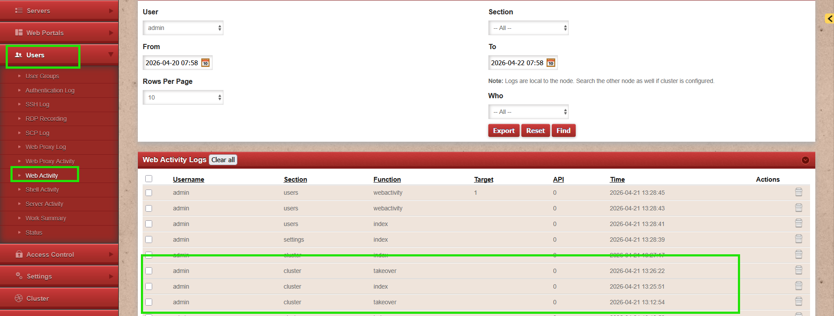Click the Find button
The width and height of the screenshot is (834, 316).
click(564, 130)
